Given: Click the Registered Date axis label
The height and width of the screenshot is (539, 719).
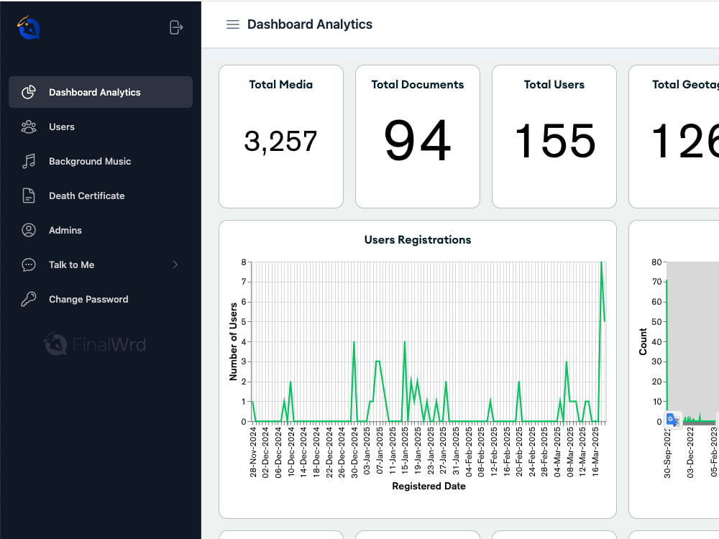Looking at the screenshot, I should (429, 486).
